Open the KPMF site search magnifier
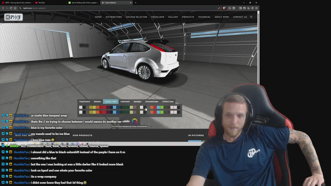This screenshot has width=331, height=186. click(251, 17)
